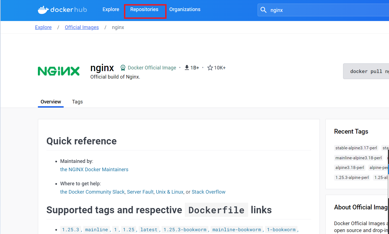Viewport: 389px width, 234px height.
Task: Open the latest Dockerfile tag link
Action: click(x=149, y=230)
